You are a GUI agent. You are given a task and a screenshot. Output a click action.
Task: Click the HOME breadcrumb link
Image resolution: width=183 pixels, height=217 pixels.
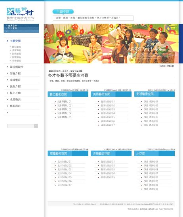[x=162, y=66]
